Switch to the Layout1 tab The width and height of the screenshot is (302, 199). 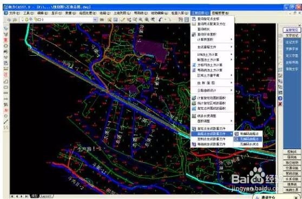click(x=45, y=196)
